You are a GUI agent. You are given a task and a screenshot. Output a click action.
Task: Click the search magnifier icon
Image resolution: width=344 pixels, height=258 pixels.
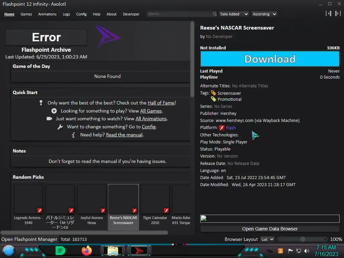click(x=215, y=14)
